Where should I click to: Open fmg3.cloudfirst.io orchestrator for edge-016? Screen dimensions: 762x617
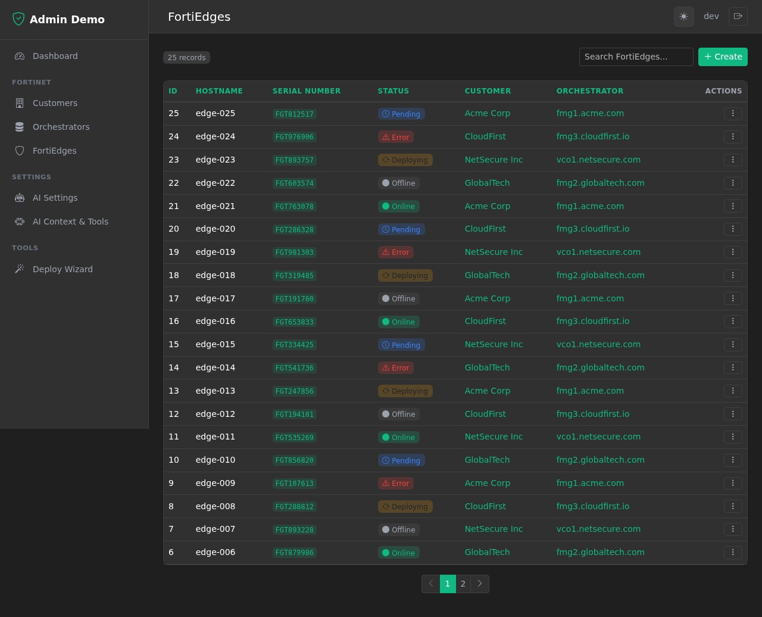(x=593, y=321)
